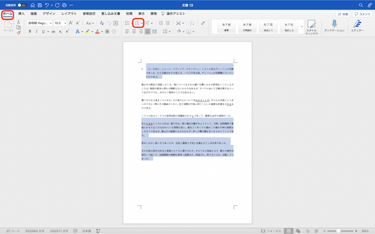Image resolution: width=375 pixels, height=234 pixels.
Task: Search the document with magnifier icon
Action: coord(361,5)
